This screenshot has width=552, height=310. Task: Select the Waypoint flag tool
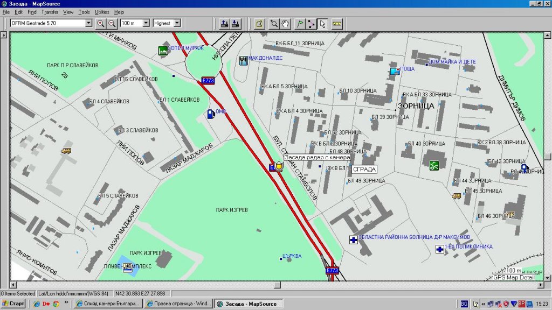(300, 24)
